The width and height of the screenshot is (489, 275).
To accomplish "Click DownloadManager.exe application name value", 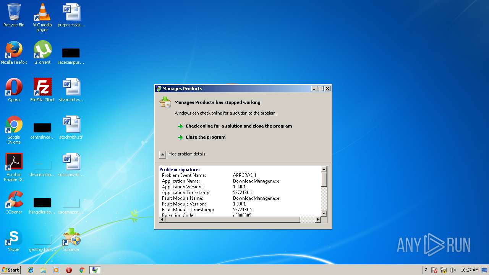I will pos(256,181).
